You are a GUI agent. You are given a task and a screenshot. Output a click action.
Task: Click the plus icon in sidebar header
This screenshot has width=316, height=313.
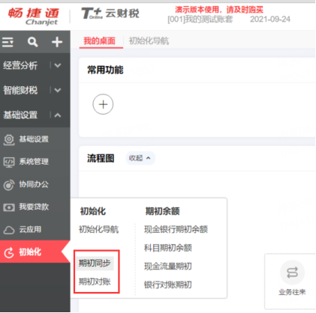(57, 42)
